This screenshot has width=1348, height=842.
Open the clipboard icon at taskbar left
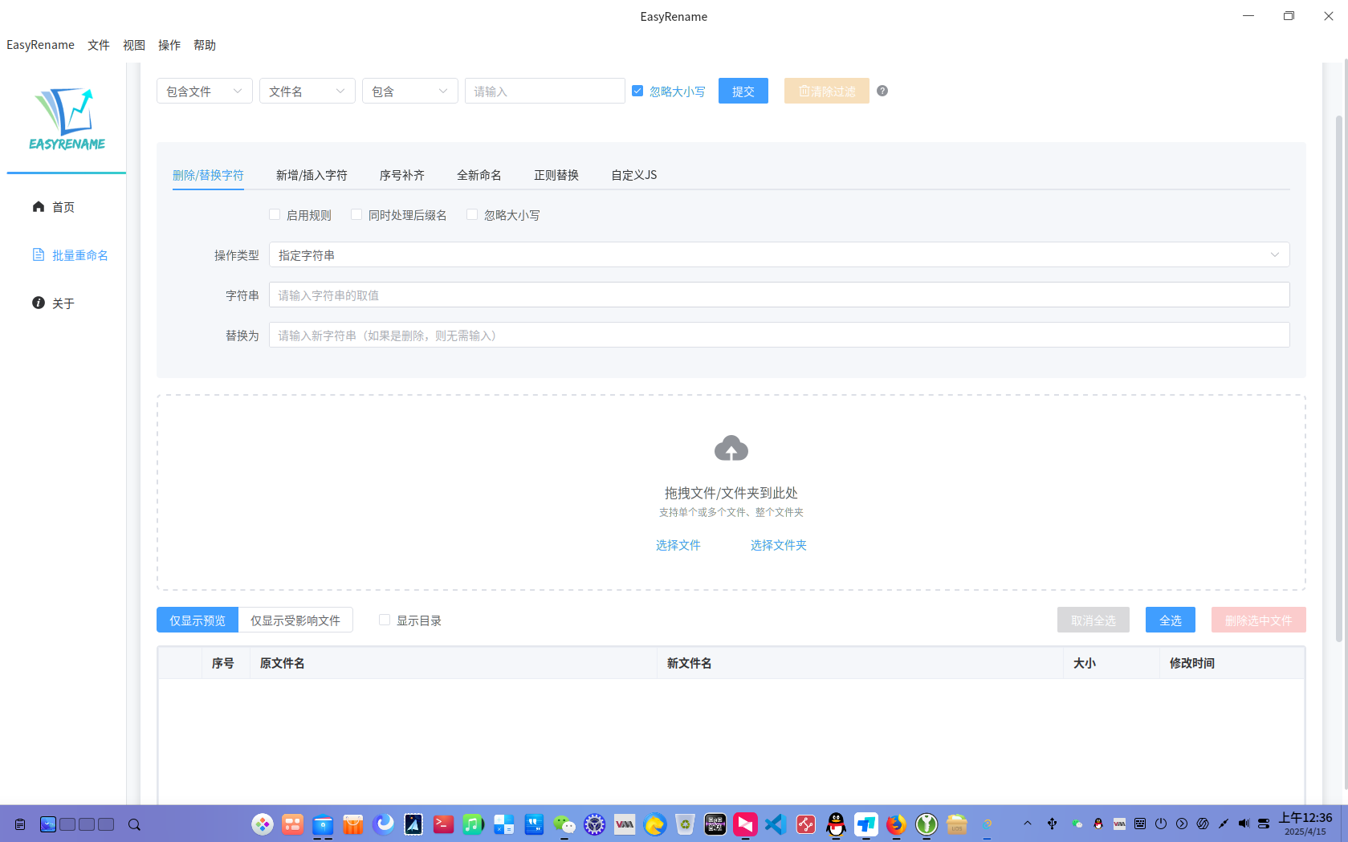click(x=20, y=824)
